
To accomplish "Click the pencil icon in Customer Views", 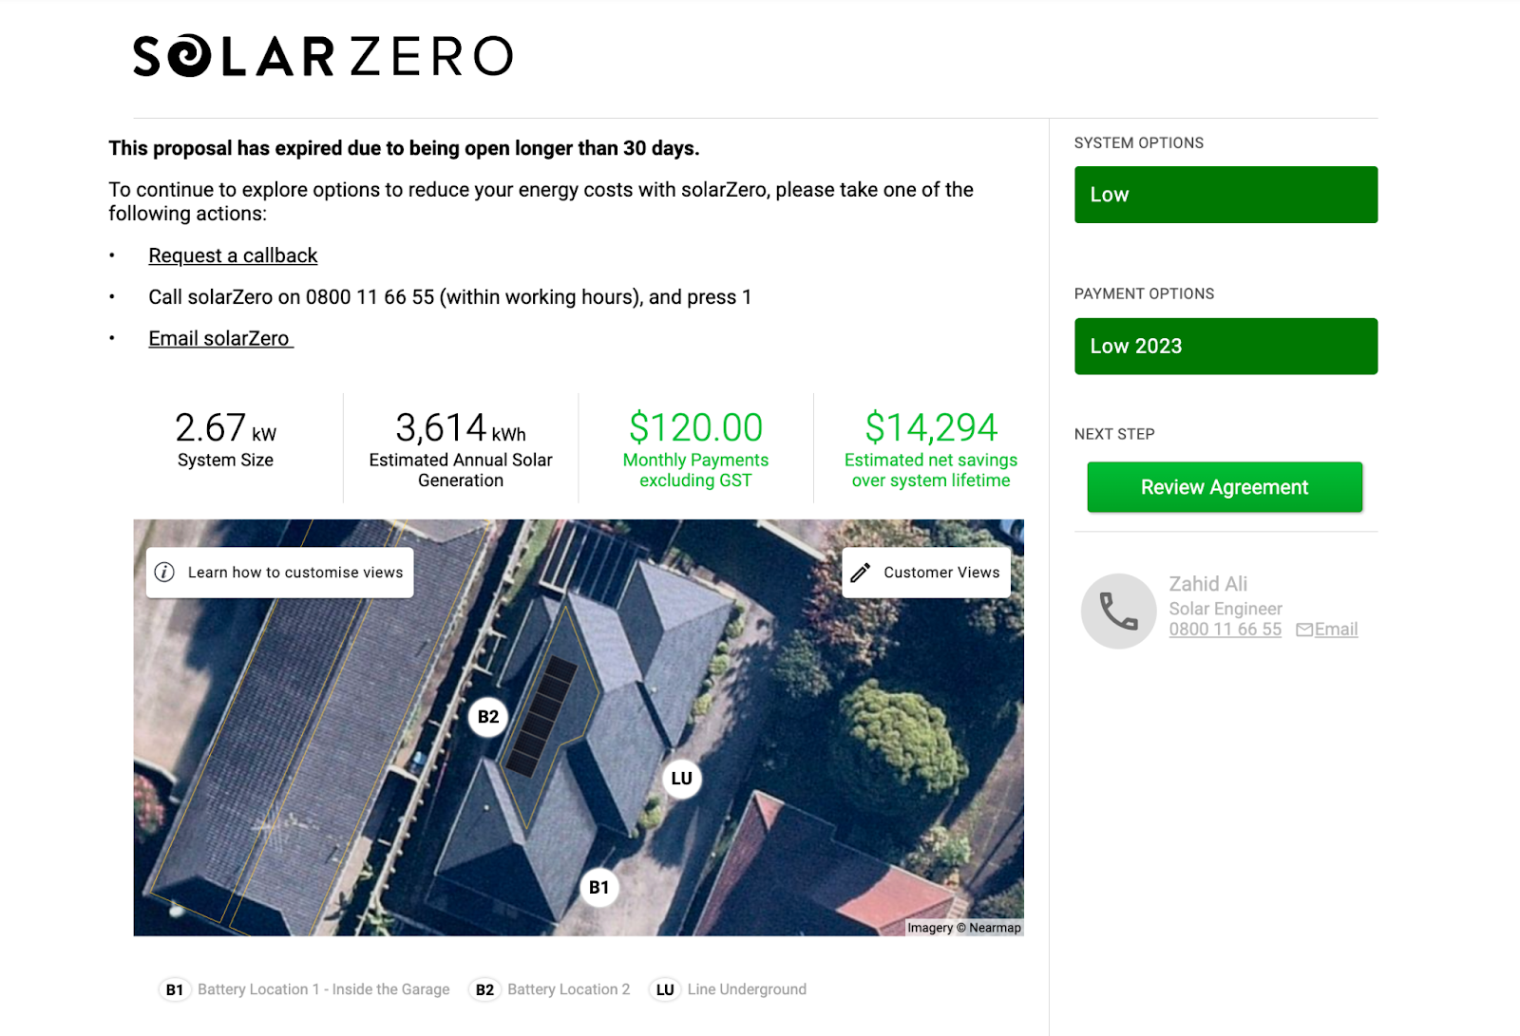I will pos(861,573).
